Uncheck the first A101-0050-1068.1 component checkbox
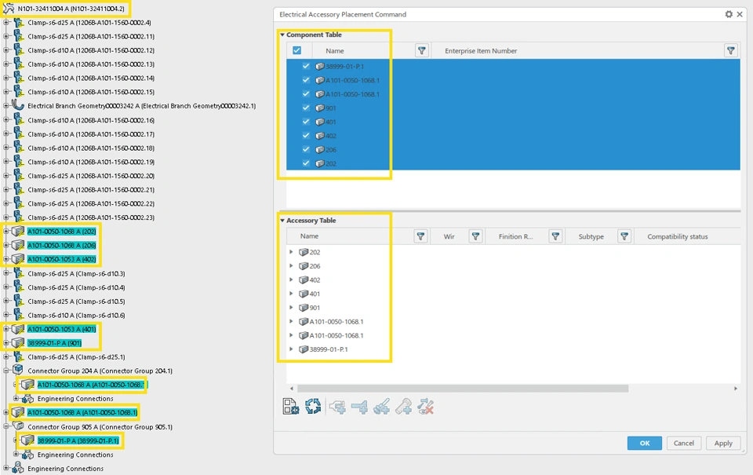 (x=306, y=80)
